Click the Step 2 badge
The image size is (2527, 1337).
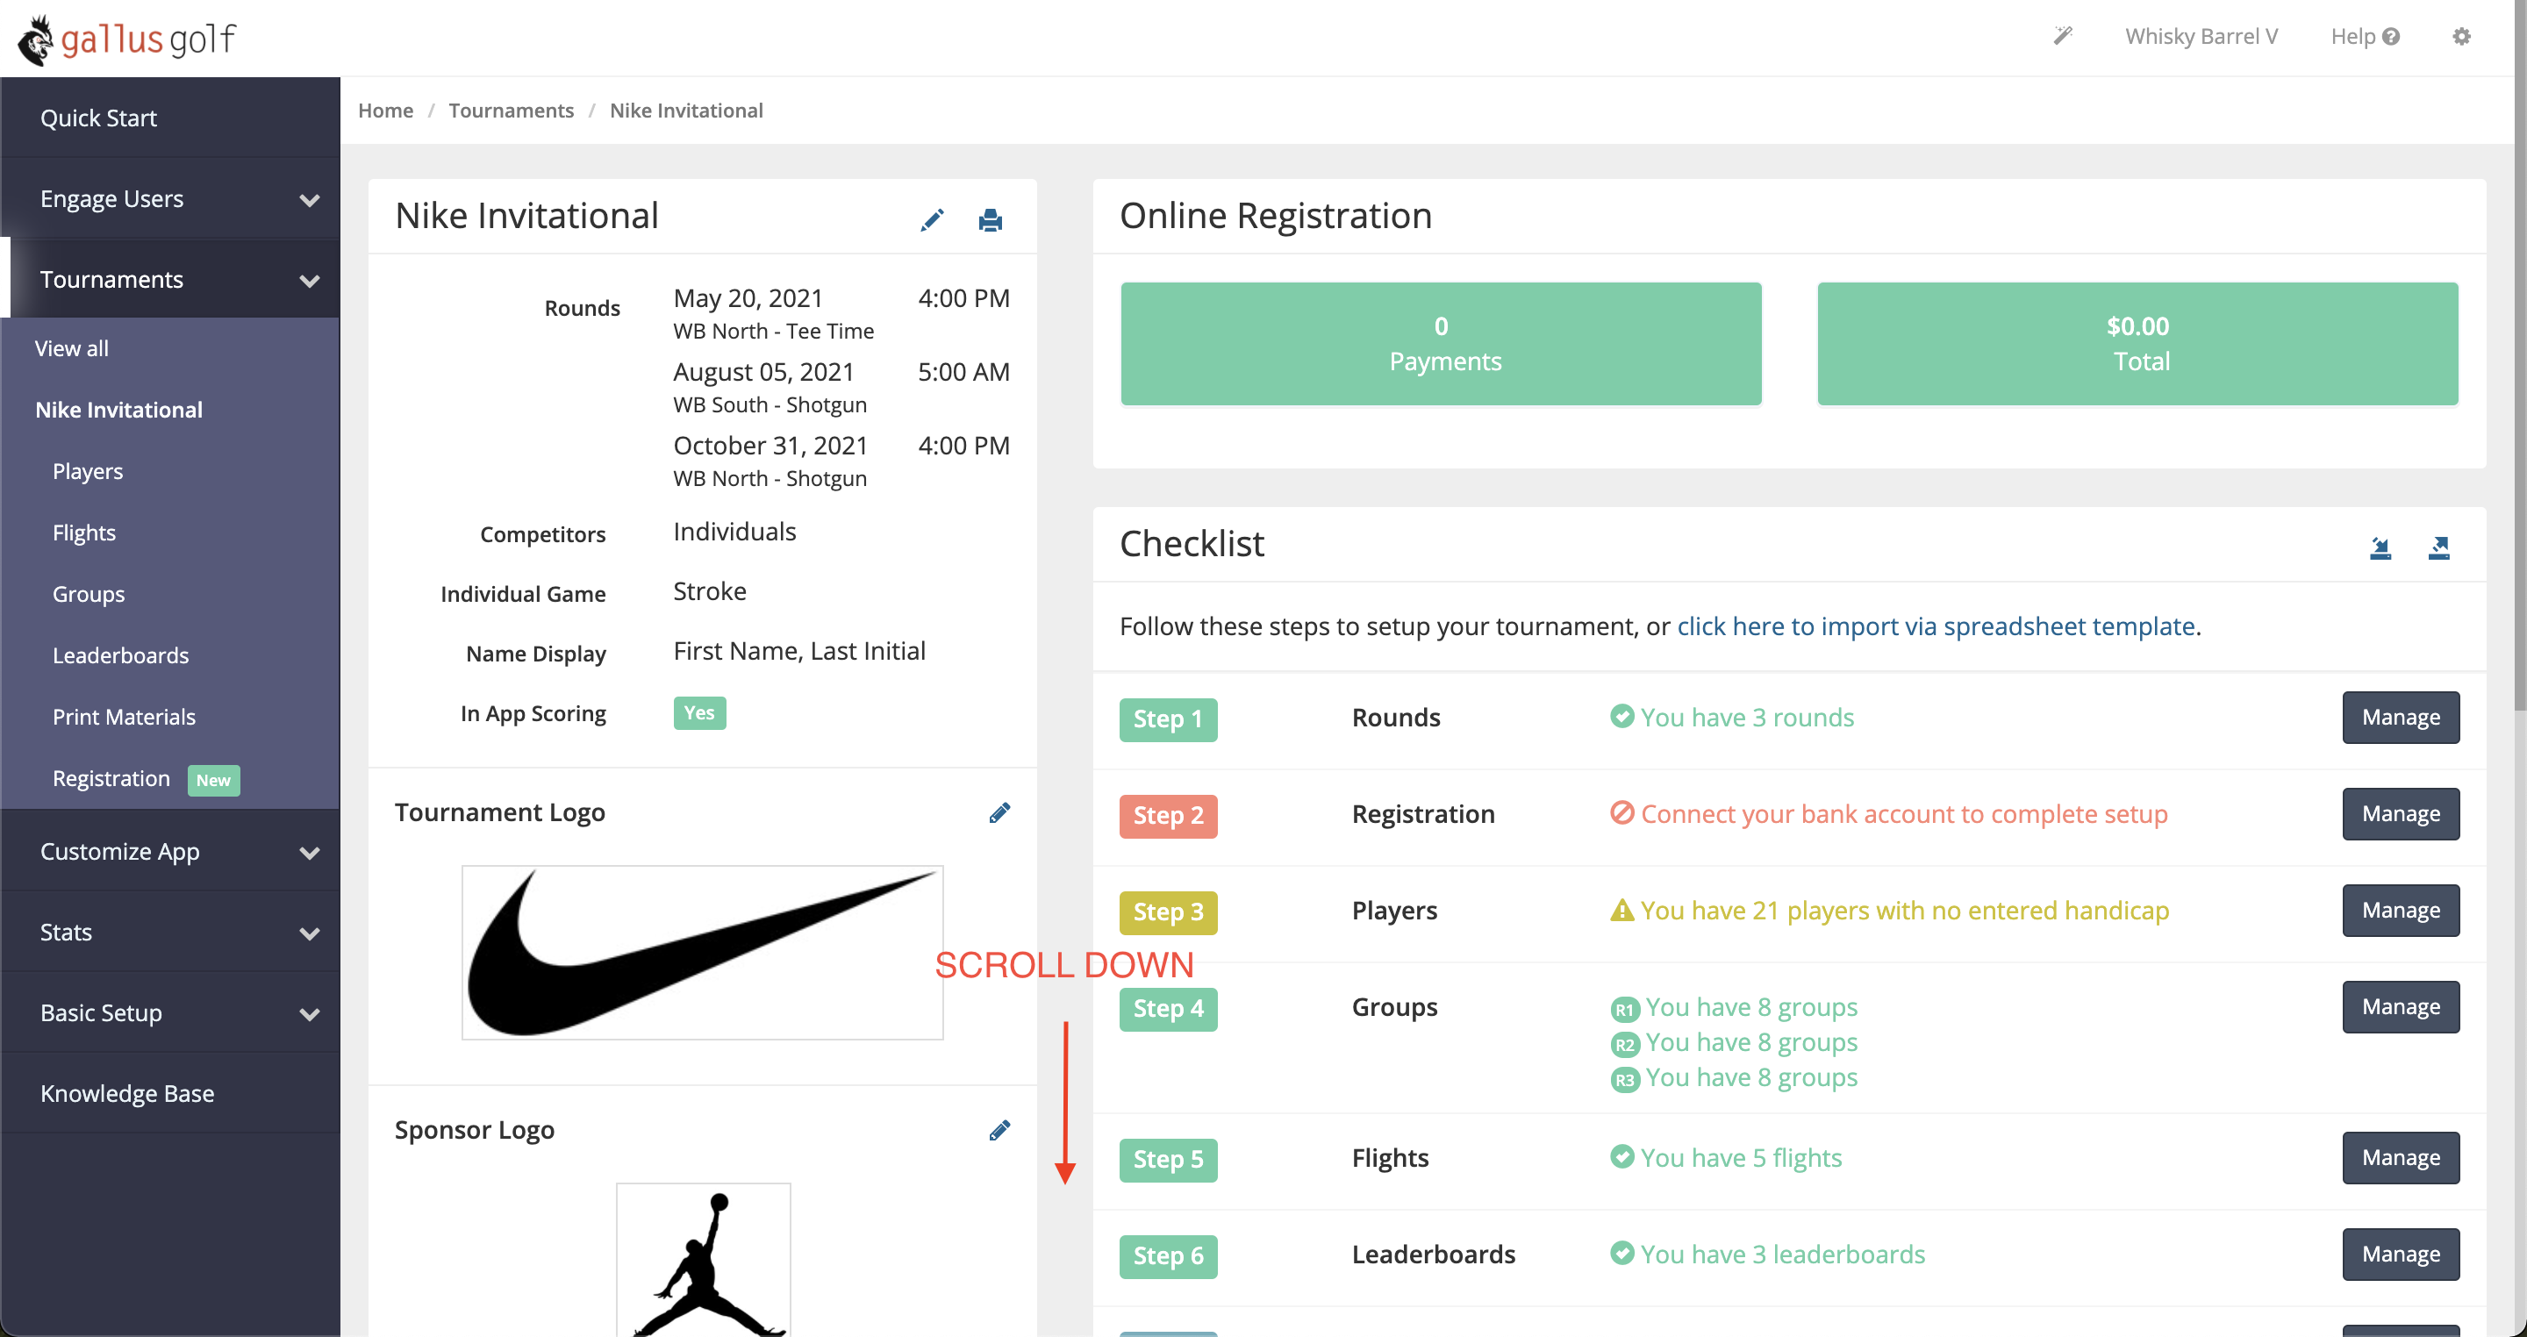[x=1169, y=815]
